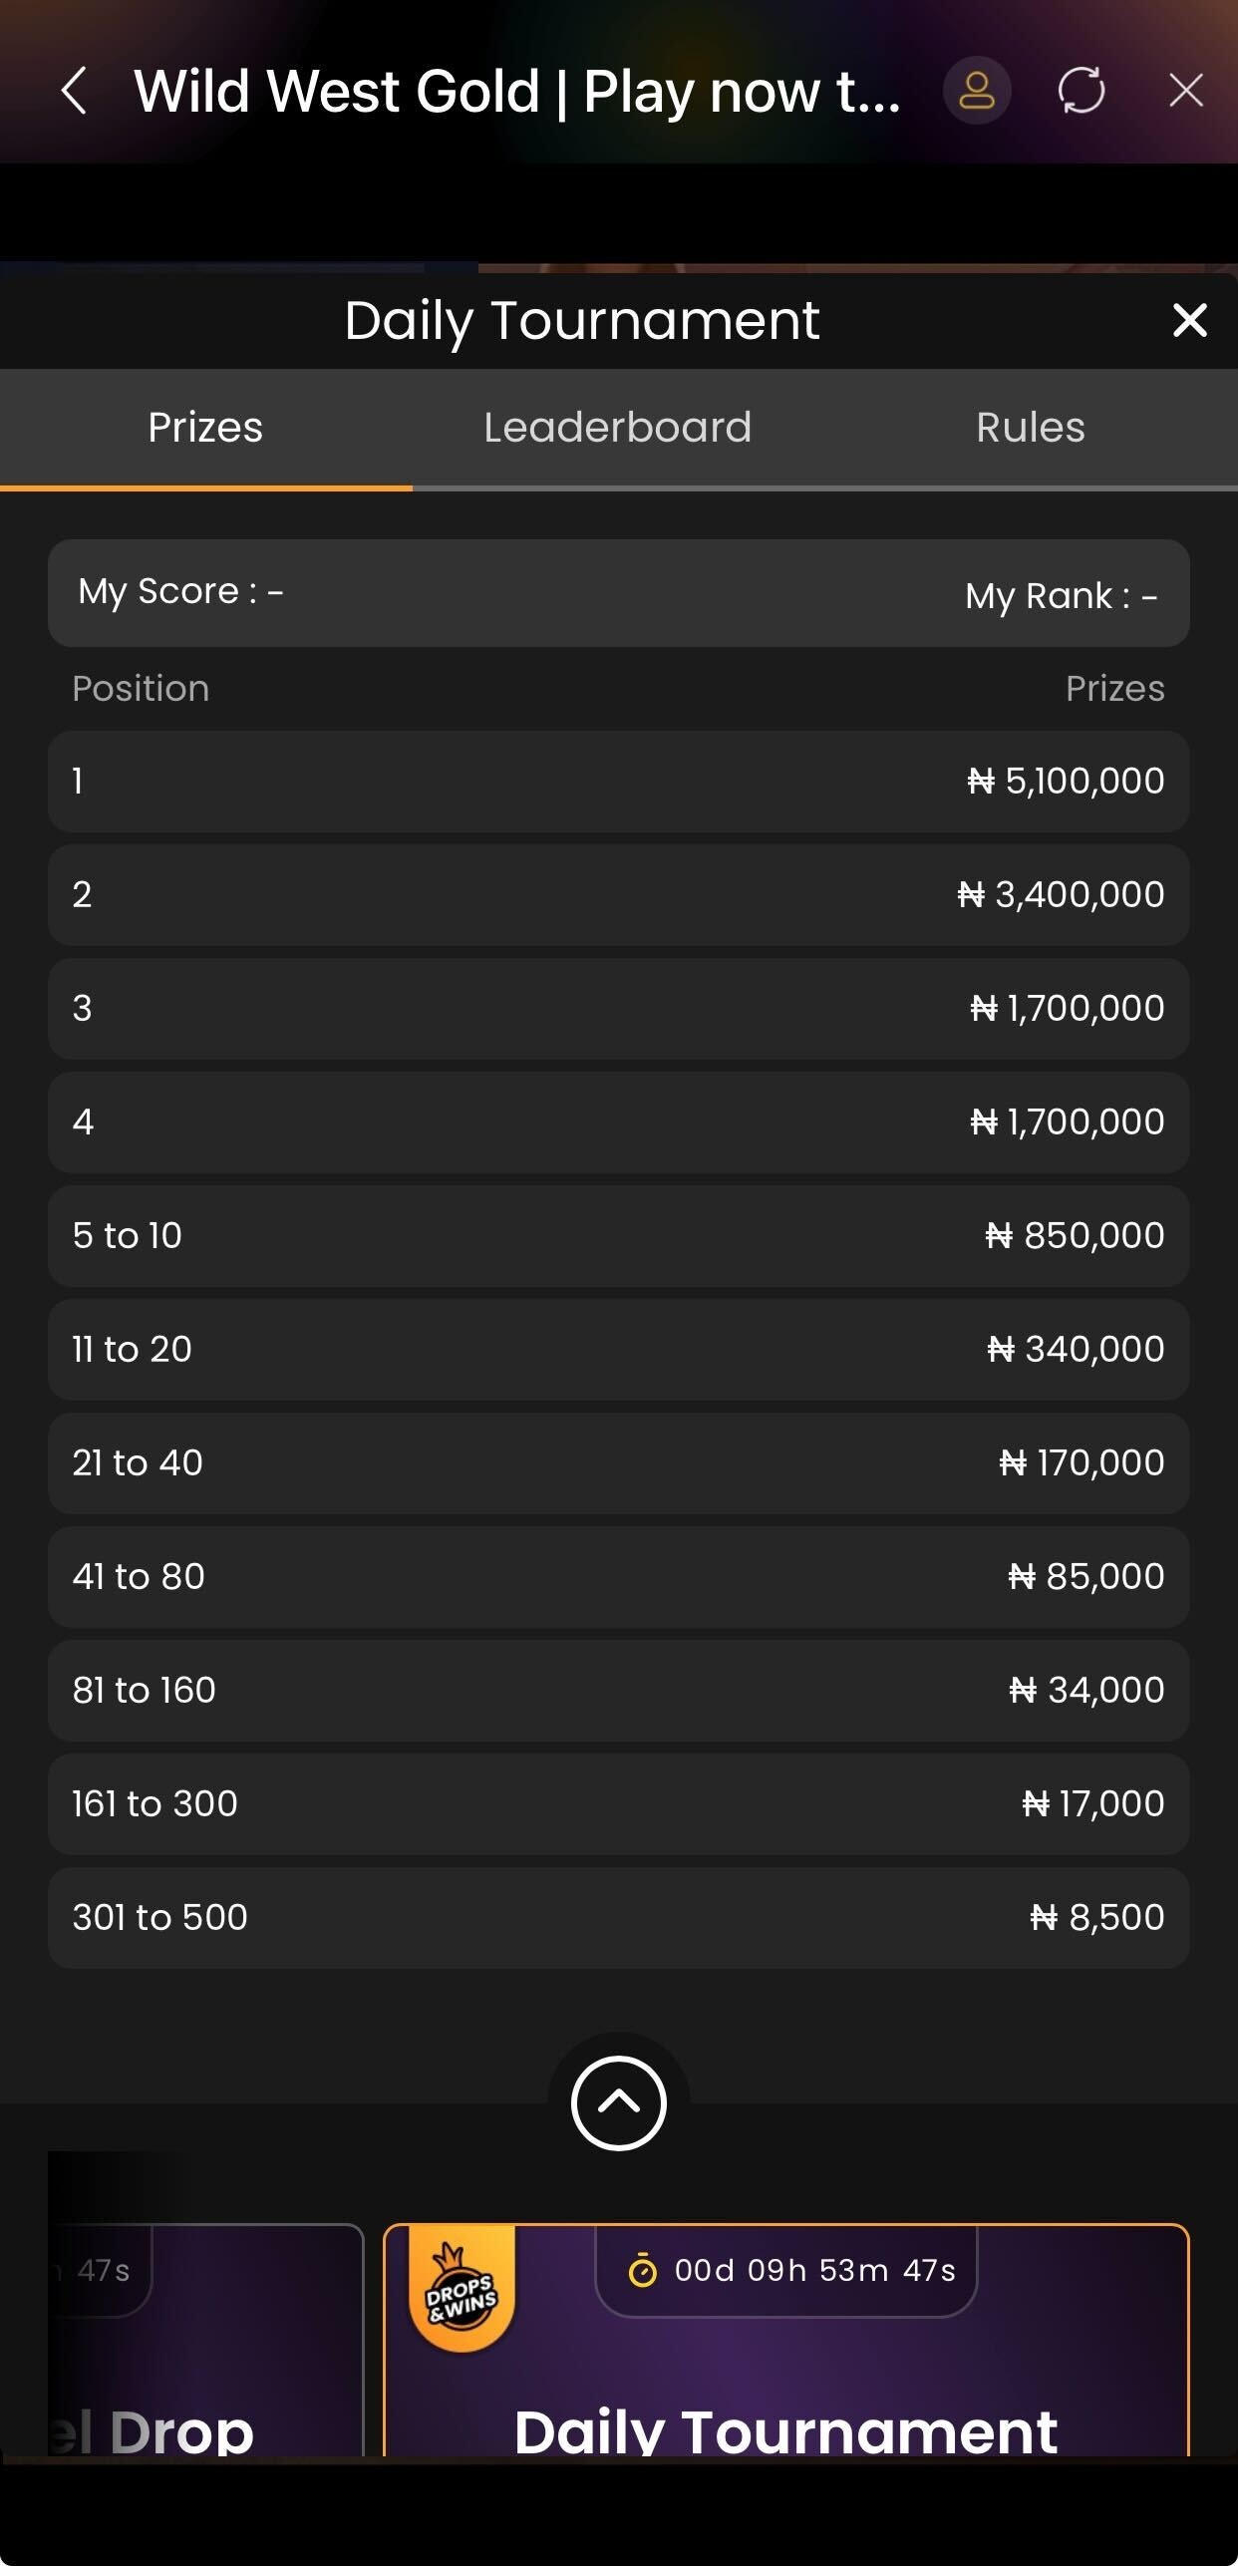Click the My Score summary bar
Screen dimensions: 1238x2566
tap(618, 593)
